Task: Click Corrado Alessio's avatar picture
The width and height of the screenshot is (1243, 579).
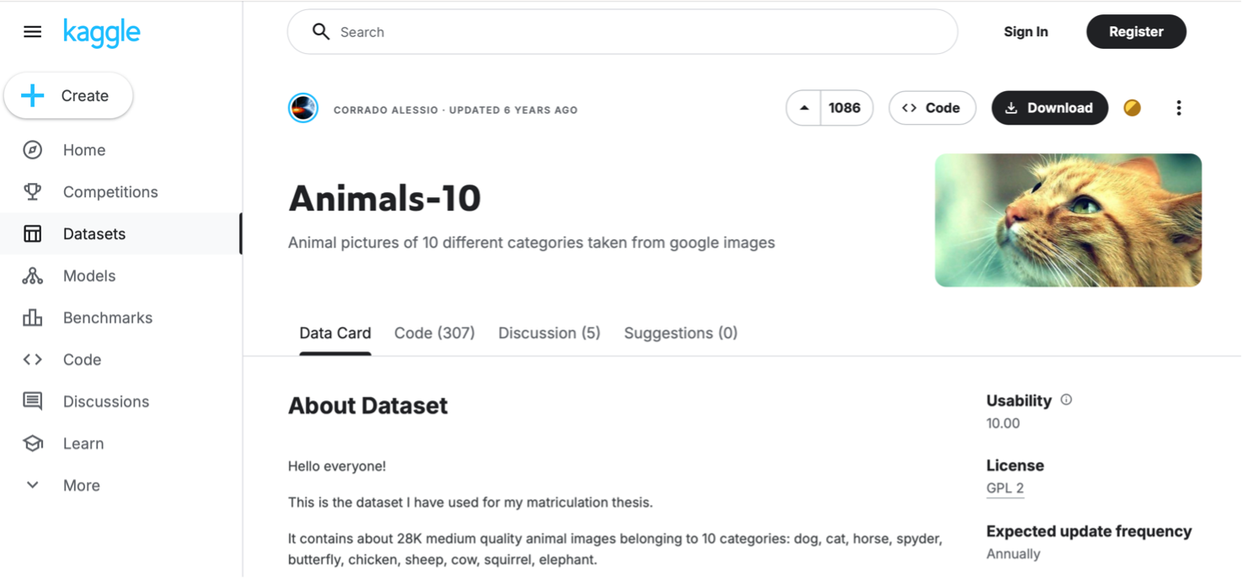Action: (303, 109)
